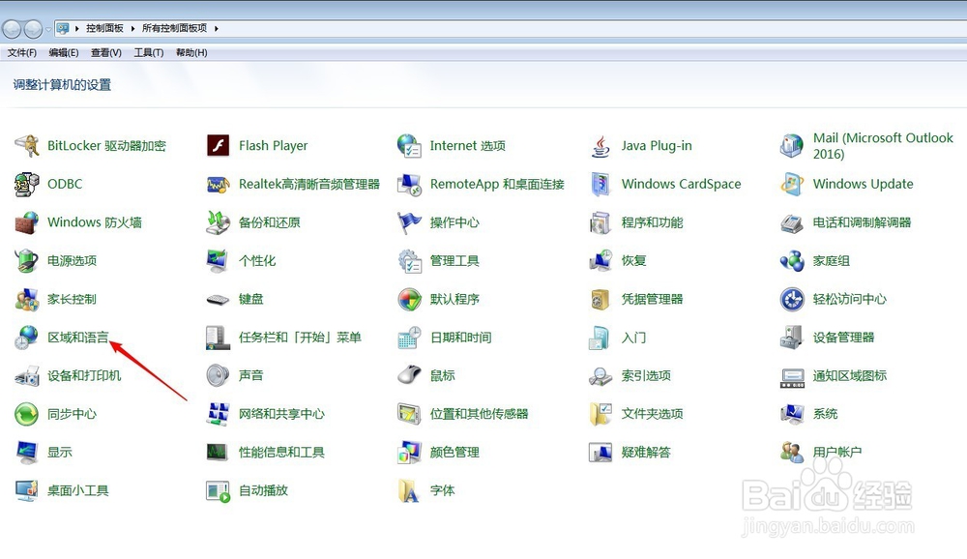Expand the arrow after 所有控制面板项 breadcrumb

217,28
